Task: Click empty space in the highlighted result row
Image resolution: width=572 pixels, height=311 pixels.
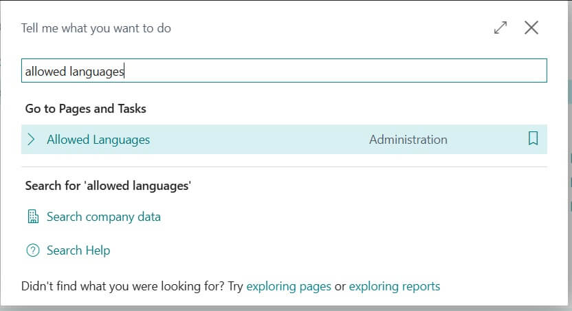Action: pyautogui.click(x=261, y=140)
